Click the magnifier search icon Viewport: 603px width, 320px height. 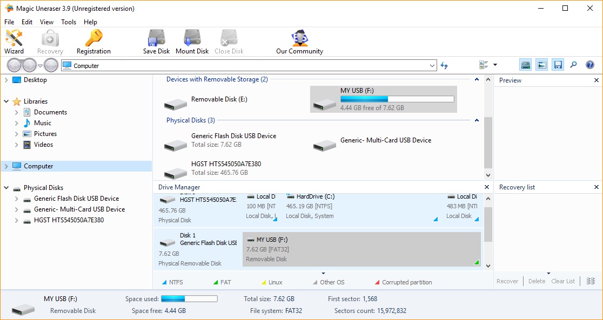[x=573, y=65]
